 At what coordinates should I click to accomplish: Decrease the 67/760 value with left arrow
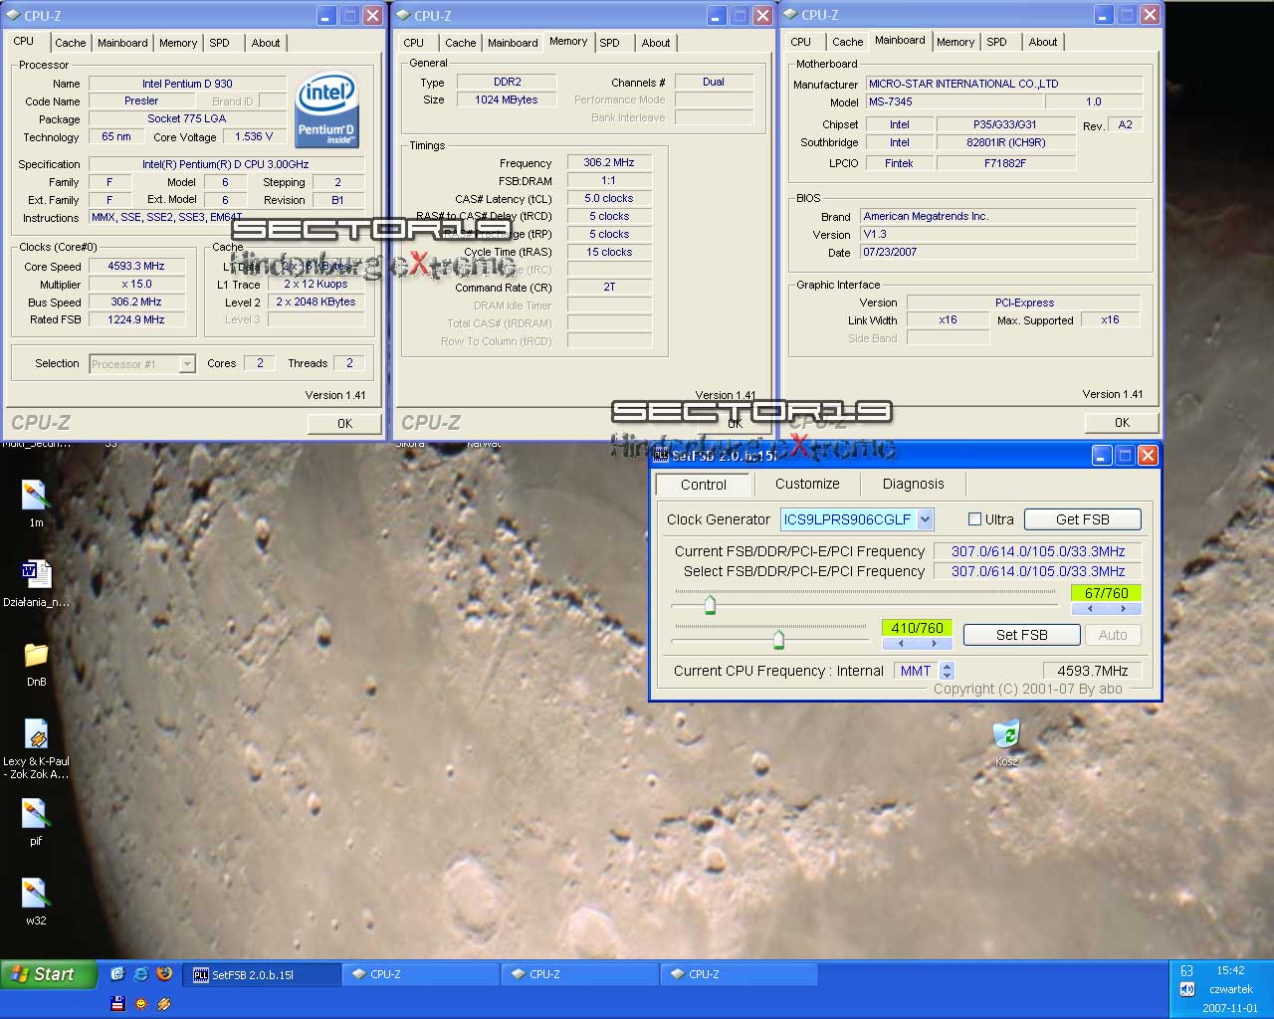pos(1089,608)
